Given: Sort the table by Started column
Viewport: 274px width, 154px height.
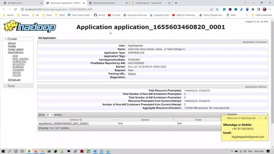Looking at the screenshot, I should tap(145, 120).
